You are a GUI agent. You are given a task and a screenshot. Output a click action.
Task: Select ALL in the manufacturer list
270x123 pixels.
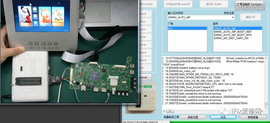pos(187,29)
